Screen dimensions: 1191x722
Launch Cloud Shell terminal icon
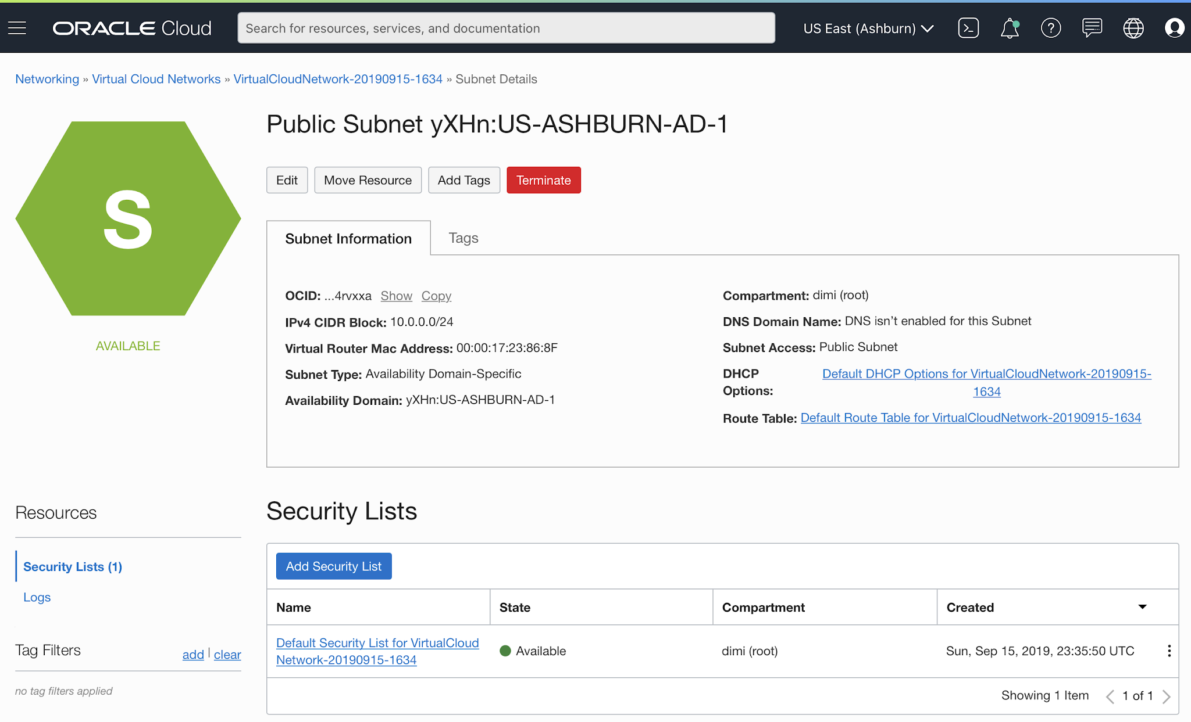(968, 28)
